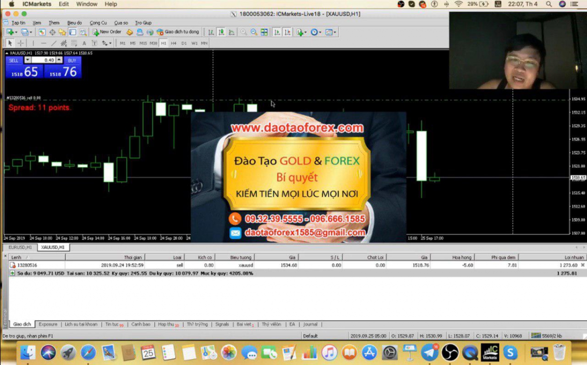Screen dimensions: 587x365
Task: Select the trendline drawing tool
Action: (x=54, y=43)
